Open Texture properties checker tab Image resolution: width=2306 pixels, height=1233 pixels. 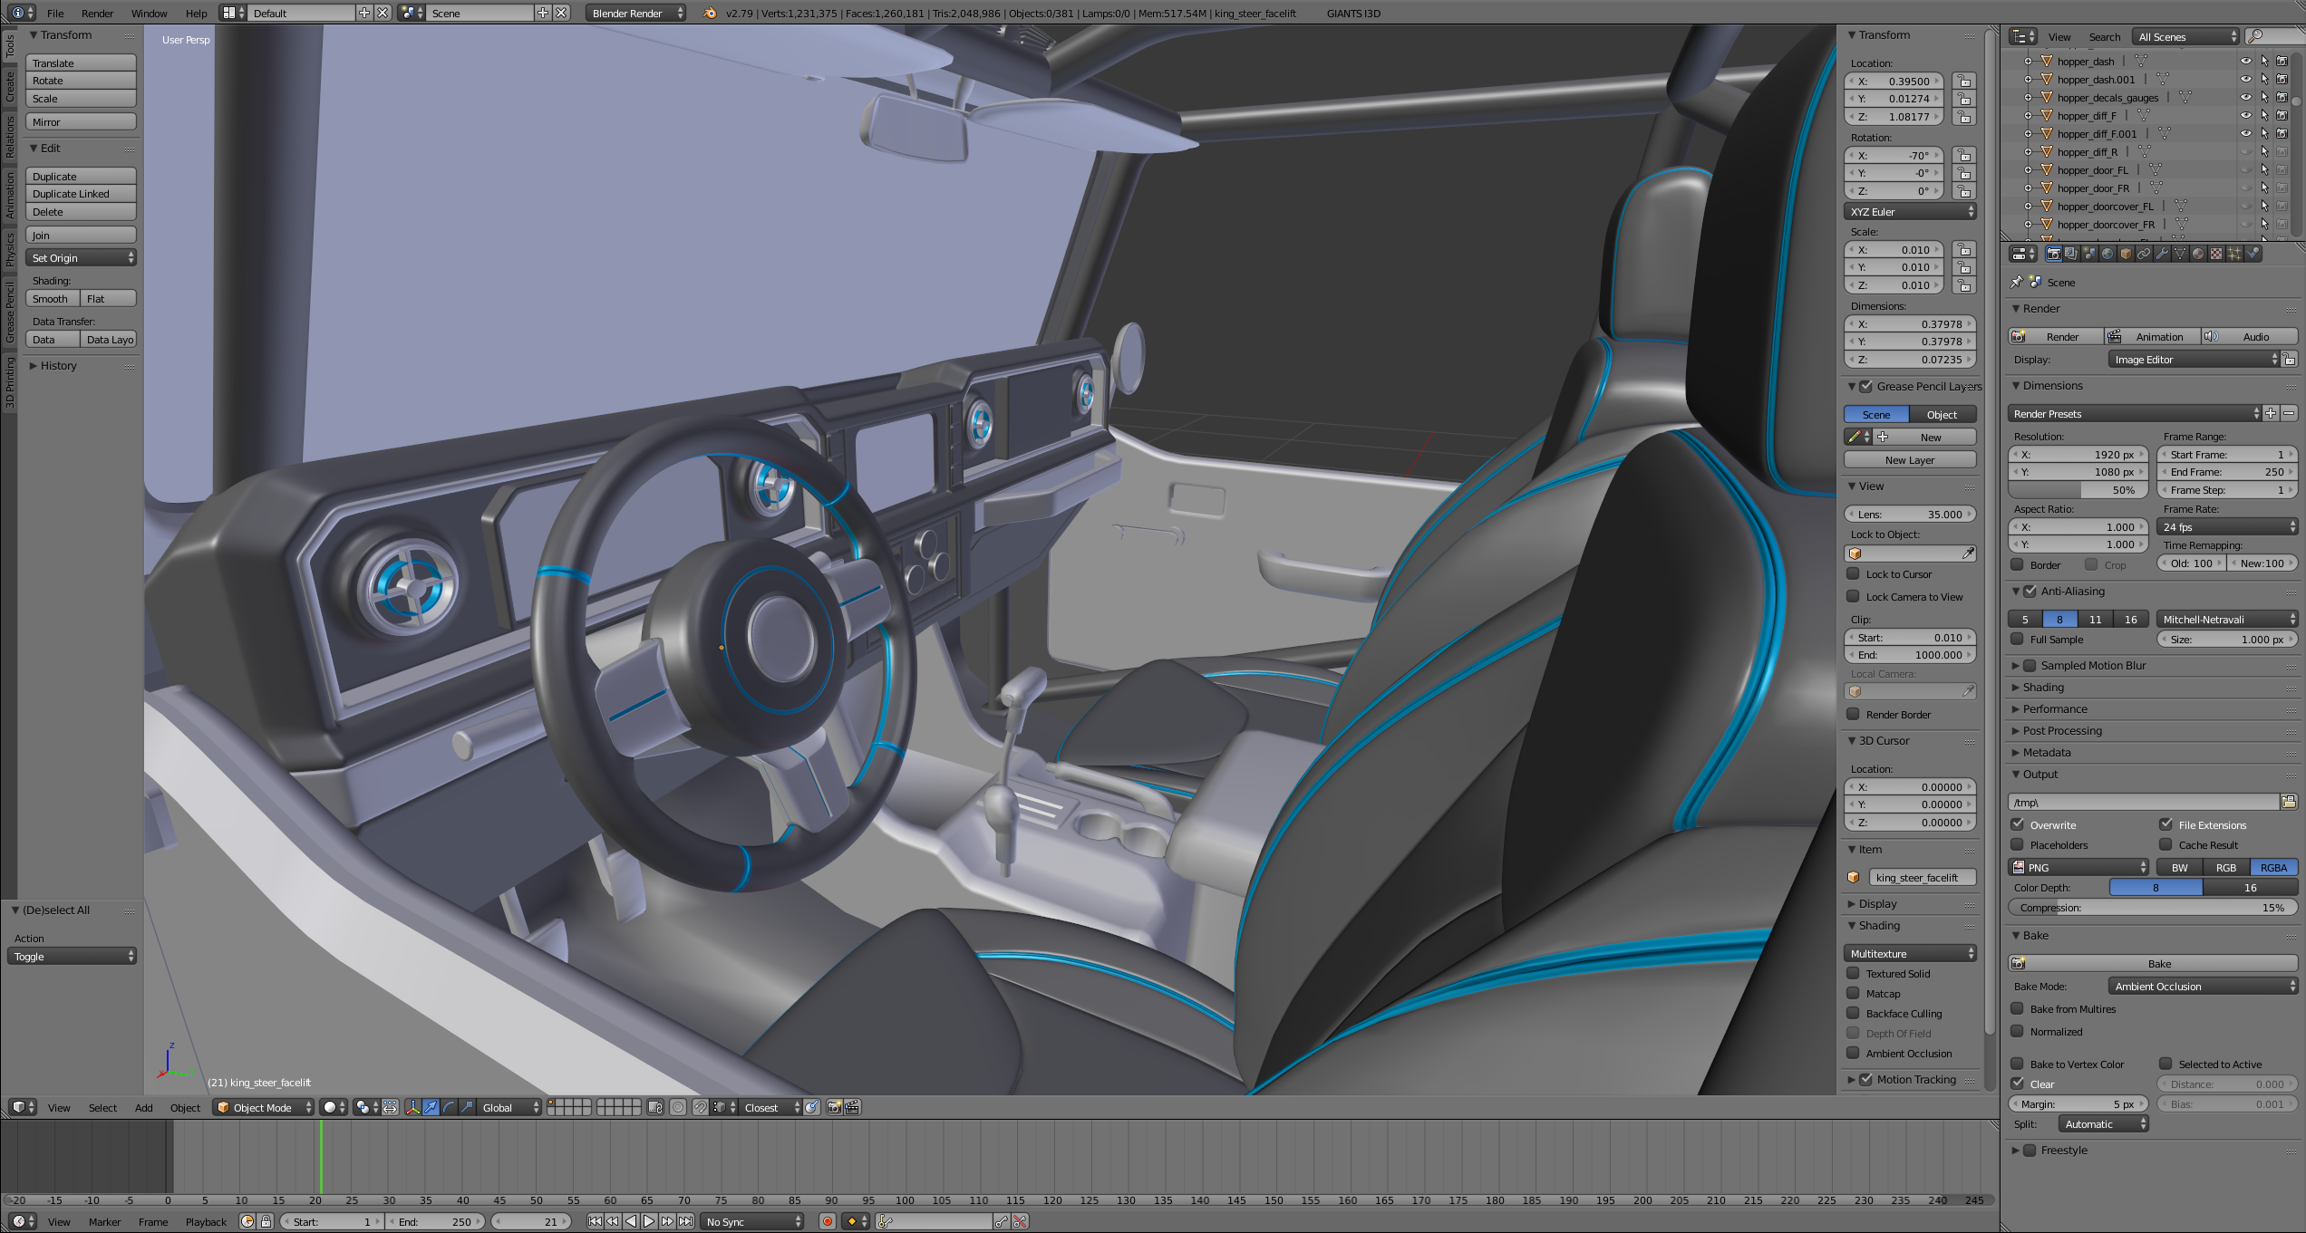point(2216,255)
